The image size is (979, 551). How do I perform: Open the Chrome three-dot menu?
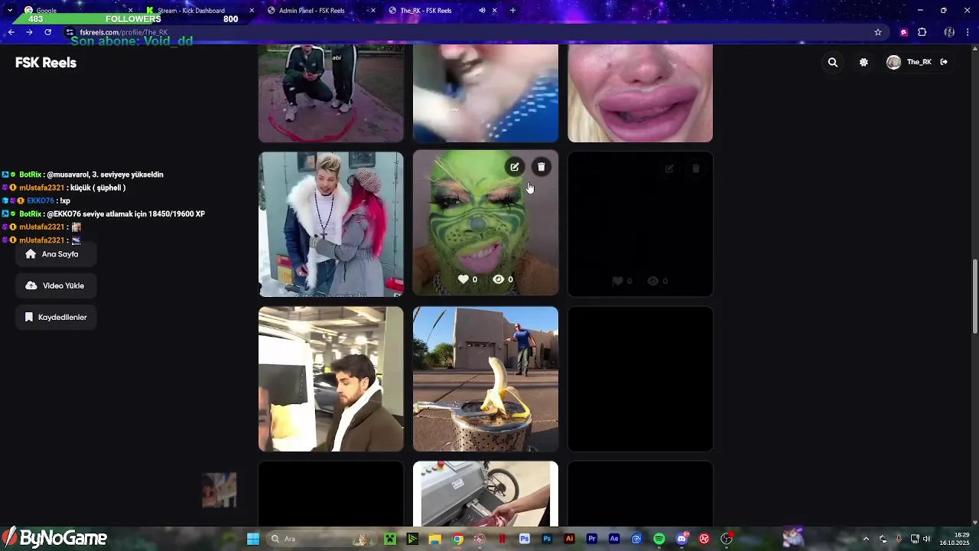[968, 32]
